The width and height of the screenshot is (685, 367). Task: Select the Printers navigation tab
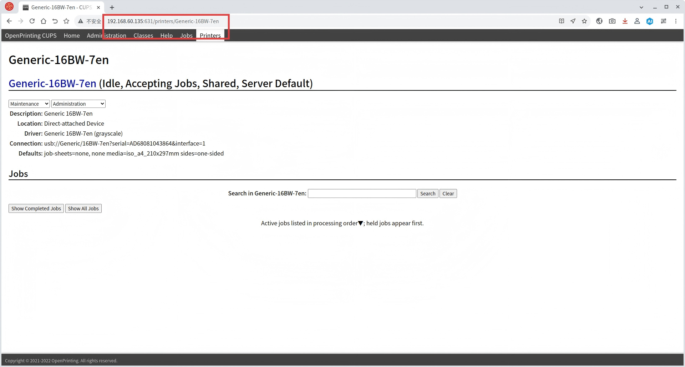(x=210, y=36)
